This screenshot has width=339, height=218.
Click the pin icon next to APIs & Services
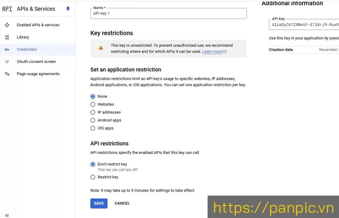68,9
